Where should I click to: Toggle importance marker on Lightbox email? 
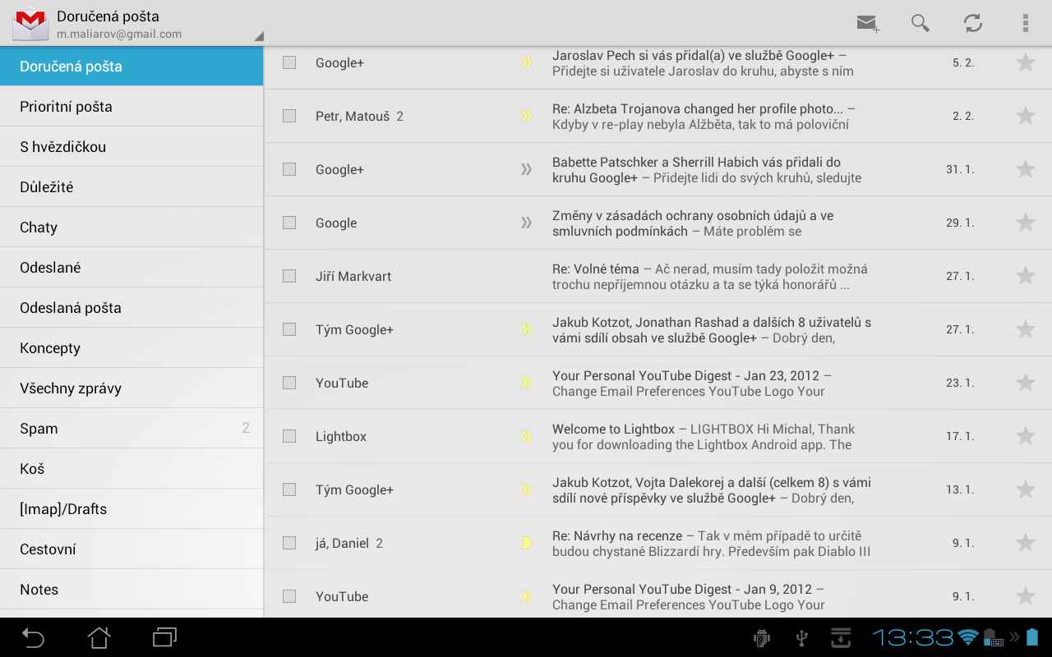coord(526,436)
